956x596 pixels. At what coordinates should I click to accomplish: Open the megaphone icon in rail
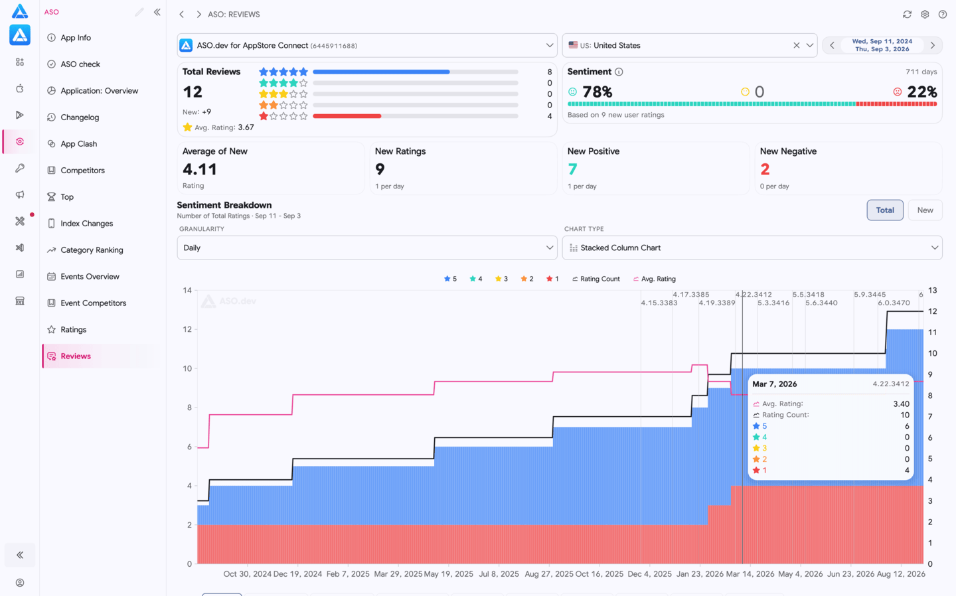coord(20,194)
